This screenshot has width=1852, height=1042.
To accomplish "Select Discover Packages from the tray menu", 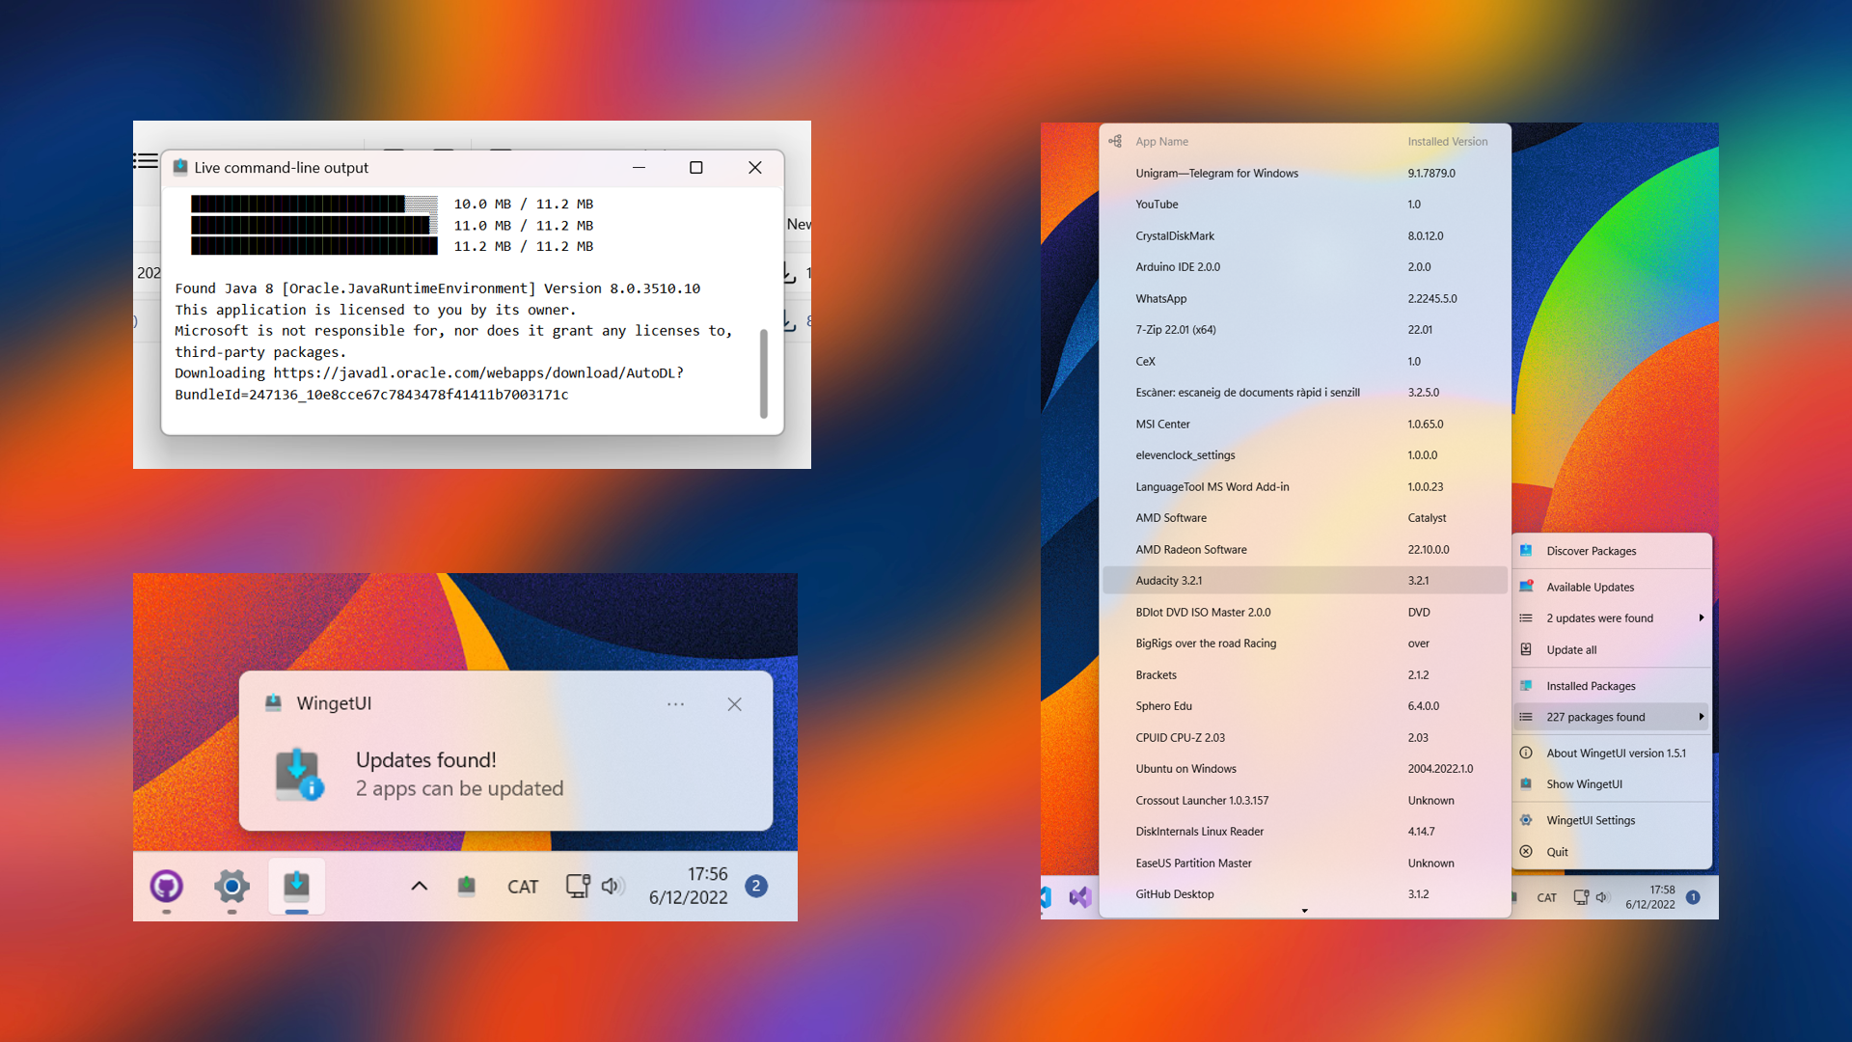I will pyautogui.click(x=1590, y=550).
